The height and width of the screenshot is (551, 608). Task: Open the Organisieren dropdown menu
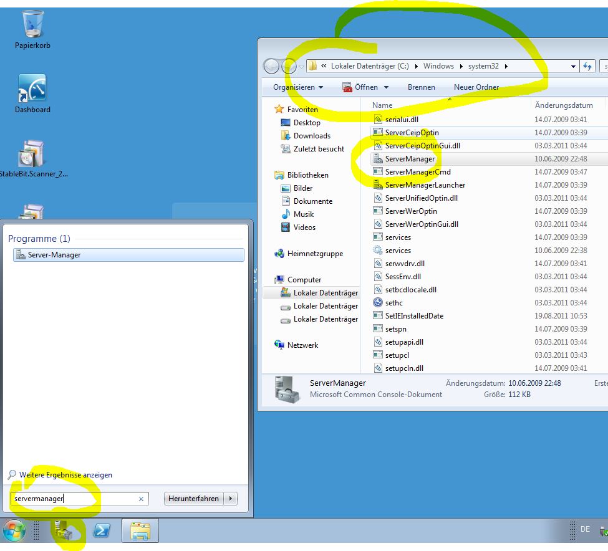click(298, 87)
